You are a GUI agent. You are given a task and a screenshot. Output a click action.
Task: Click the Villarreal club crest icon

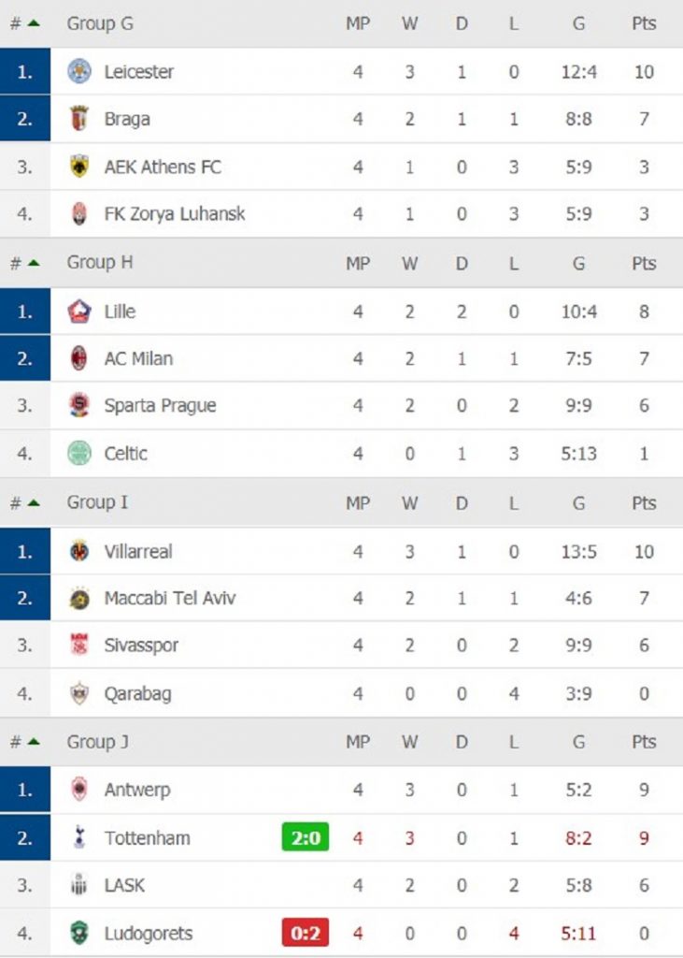[79, 551]
